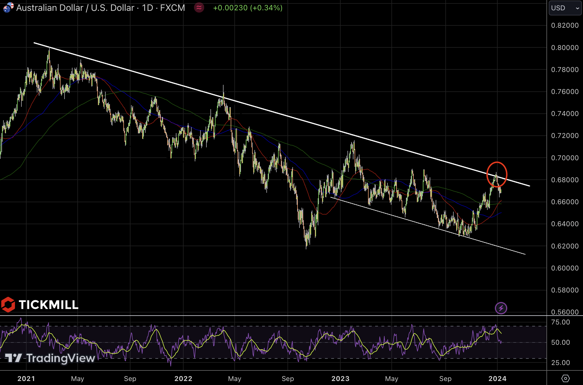The image size is (583, 385).
Task: Select the lower white channel trendline
Action: 428,226
